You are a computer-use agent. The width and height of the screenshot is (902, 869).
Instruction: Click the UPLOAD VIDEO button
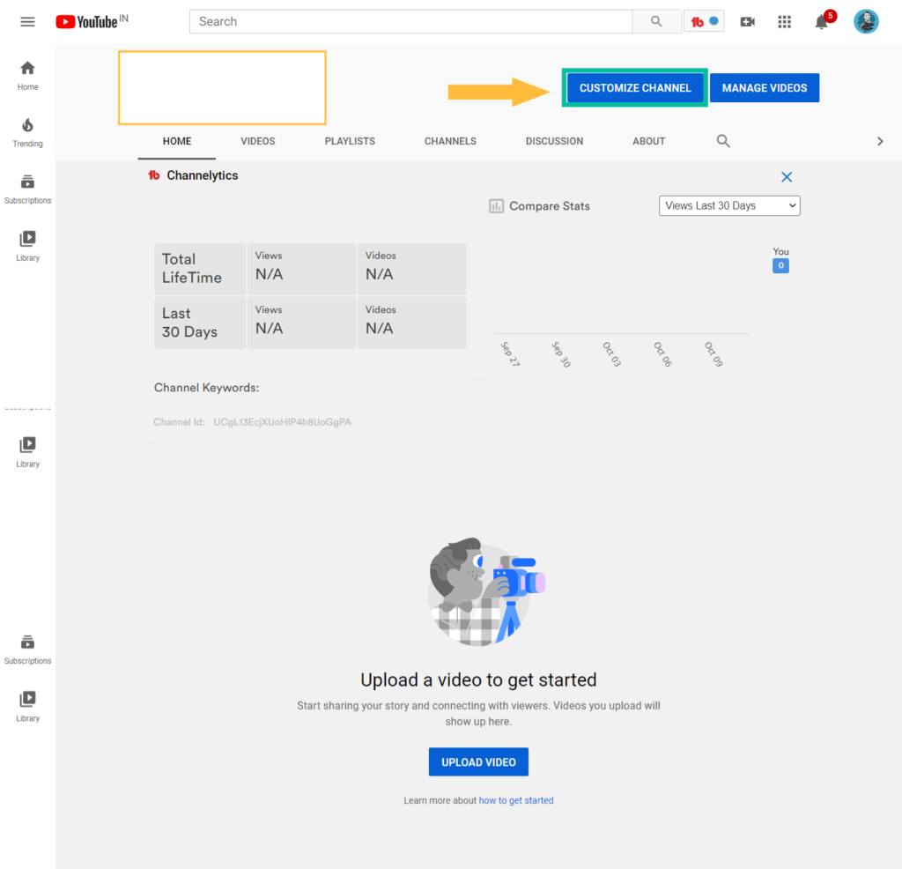478,761
